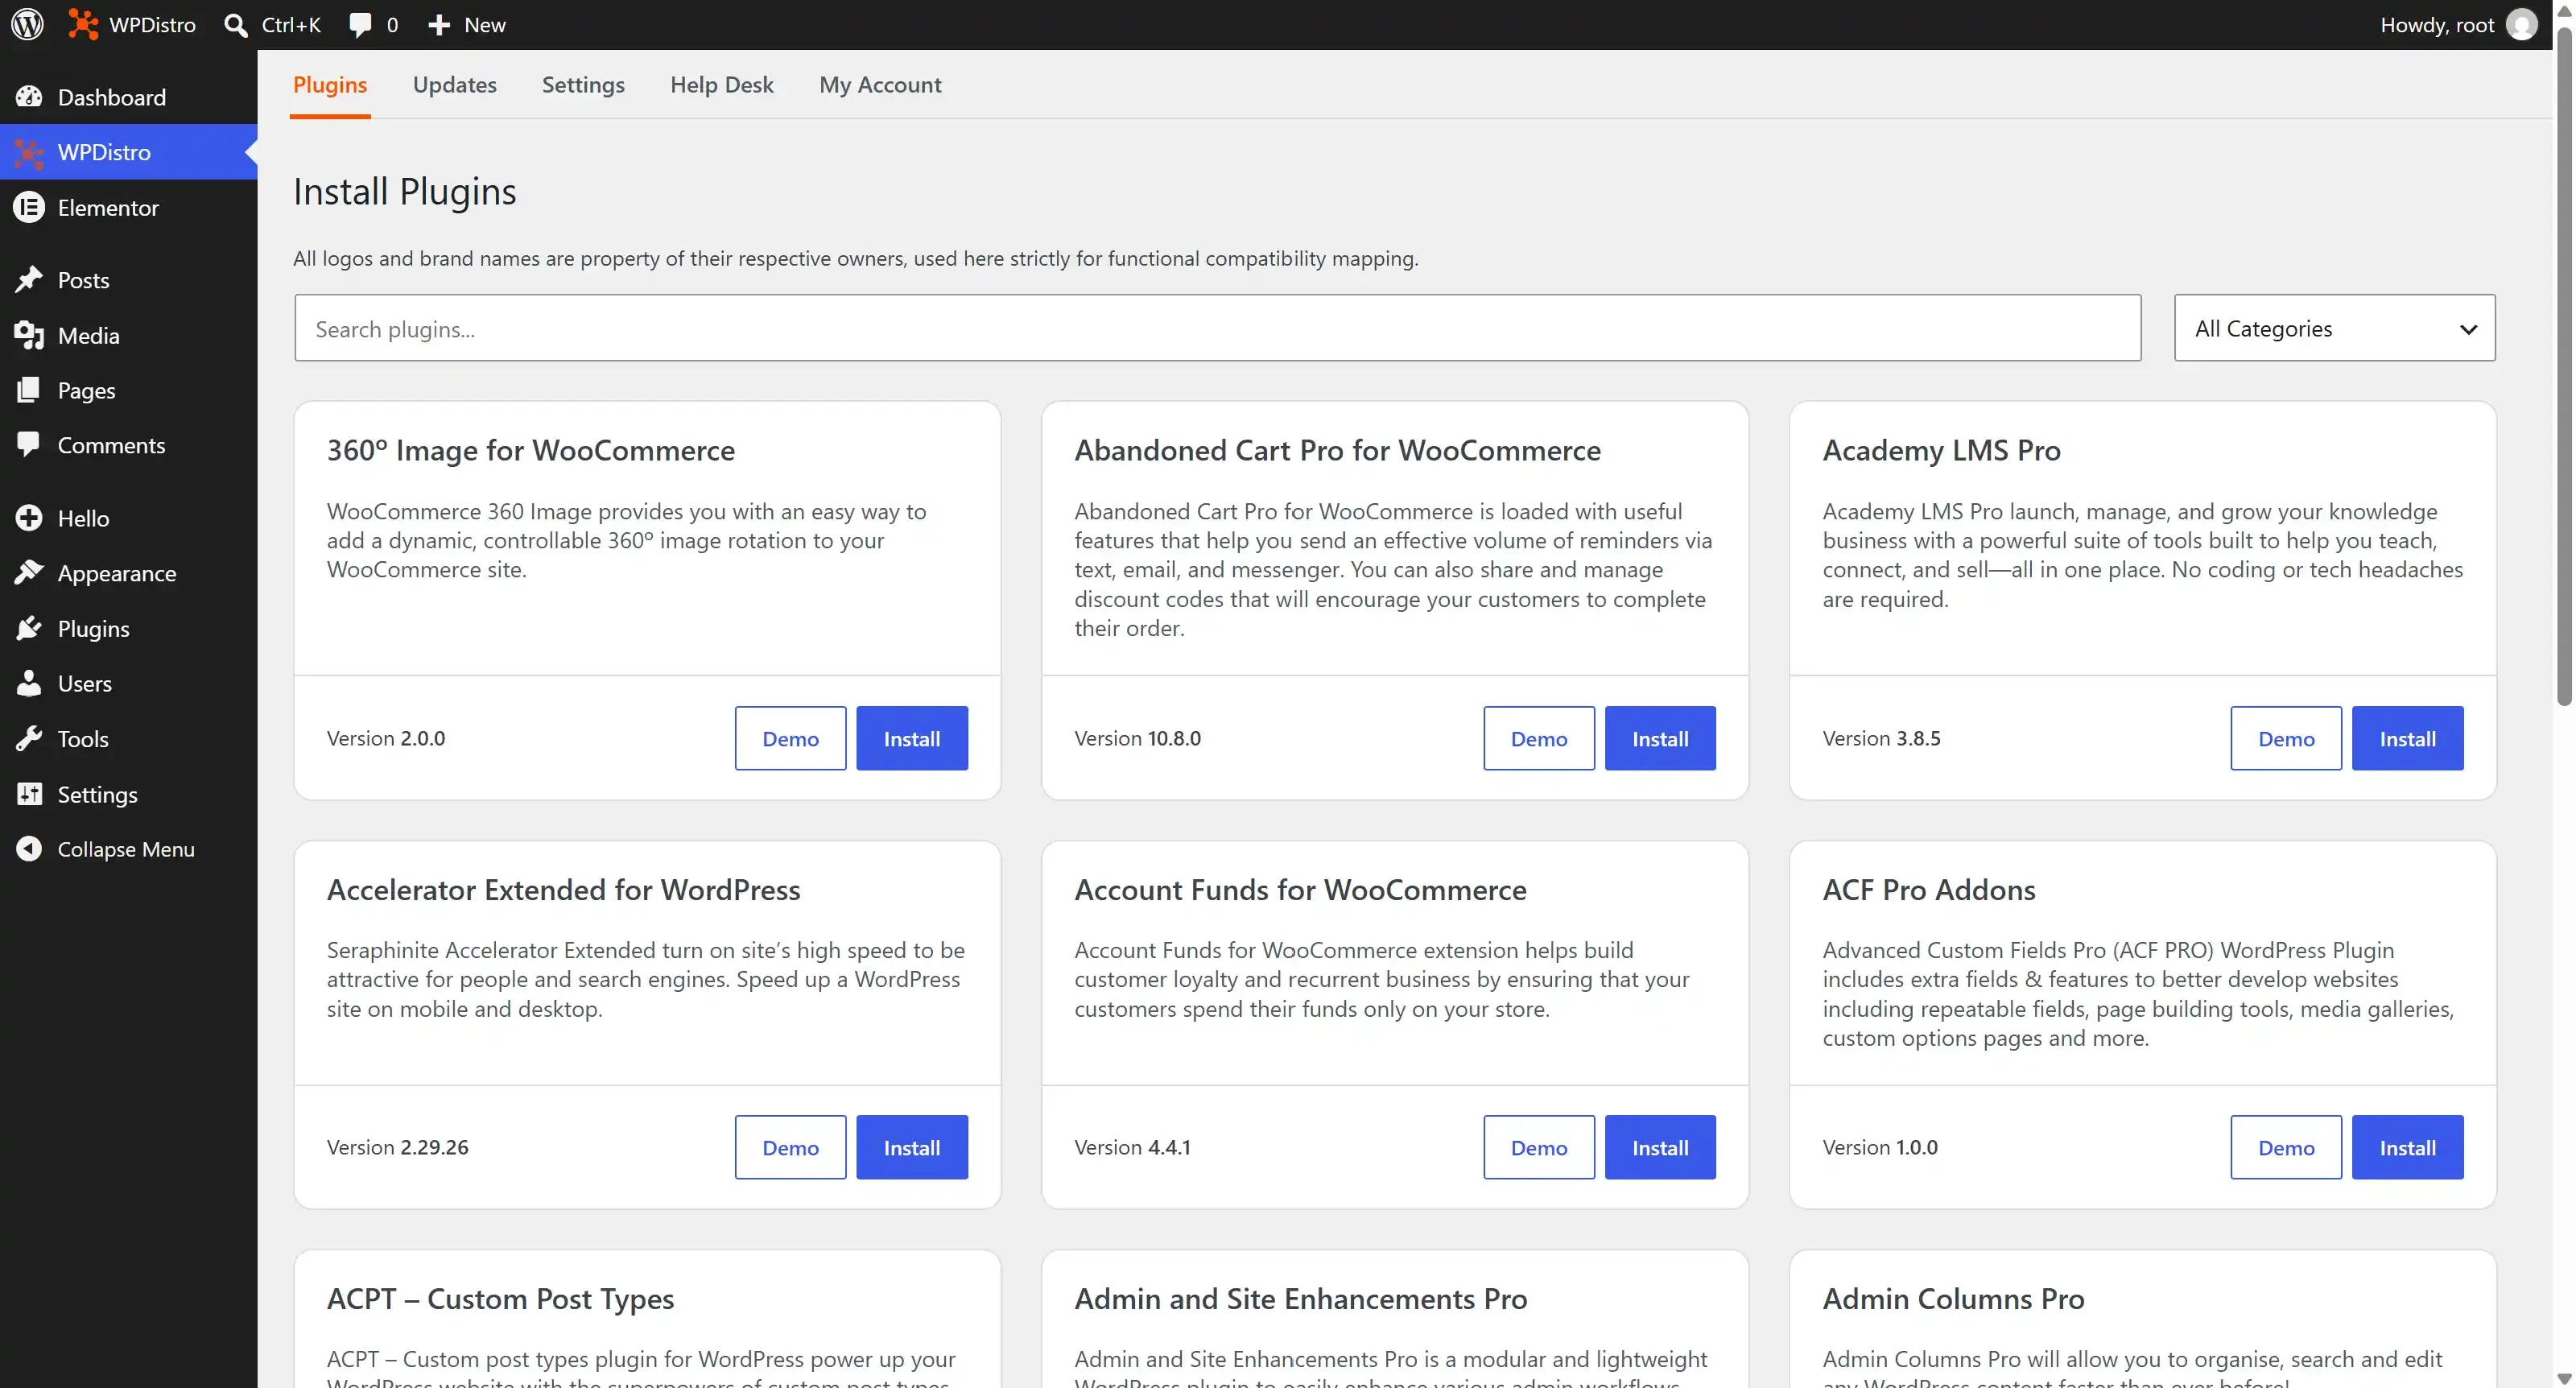This screenshot has width=2576, height=1388.
Task: Click the "Install Plugins" heading
Action: click(404, 191)
